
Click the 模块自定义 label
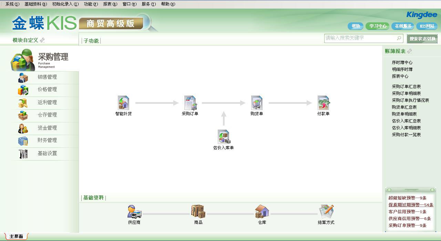(25, 40)
